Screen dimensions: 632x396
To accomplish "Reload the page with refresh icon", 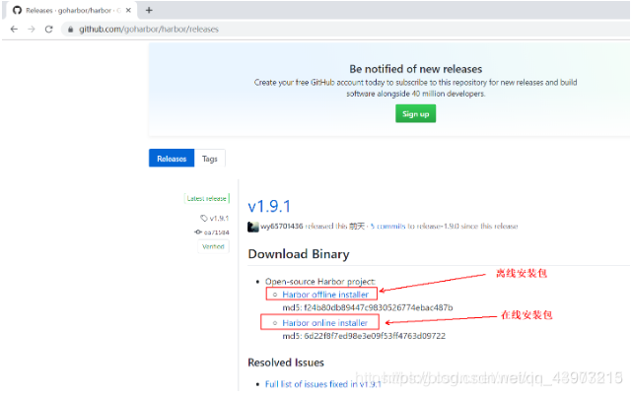I will [x=48, y=29].
